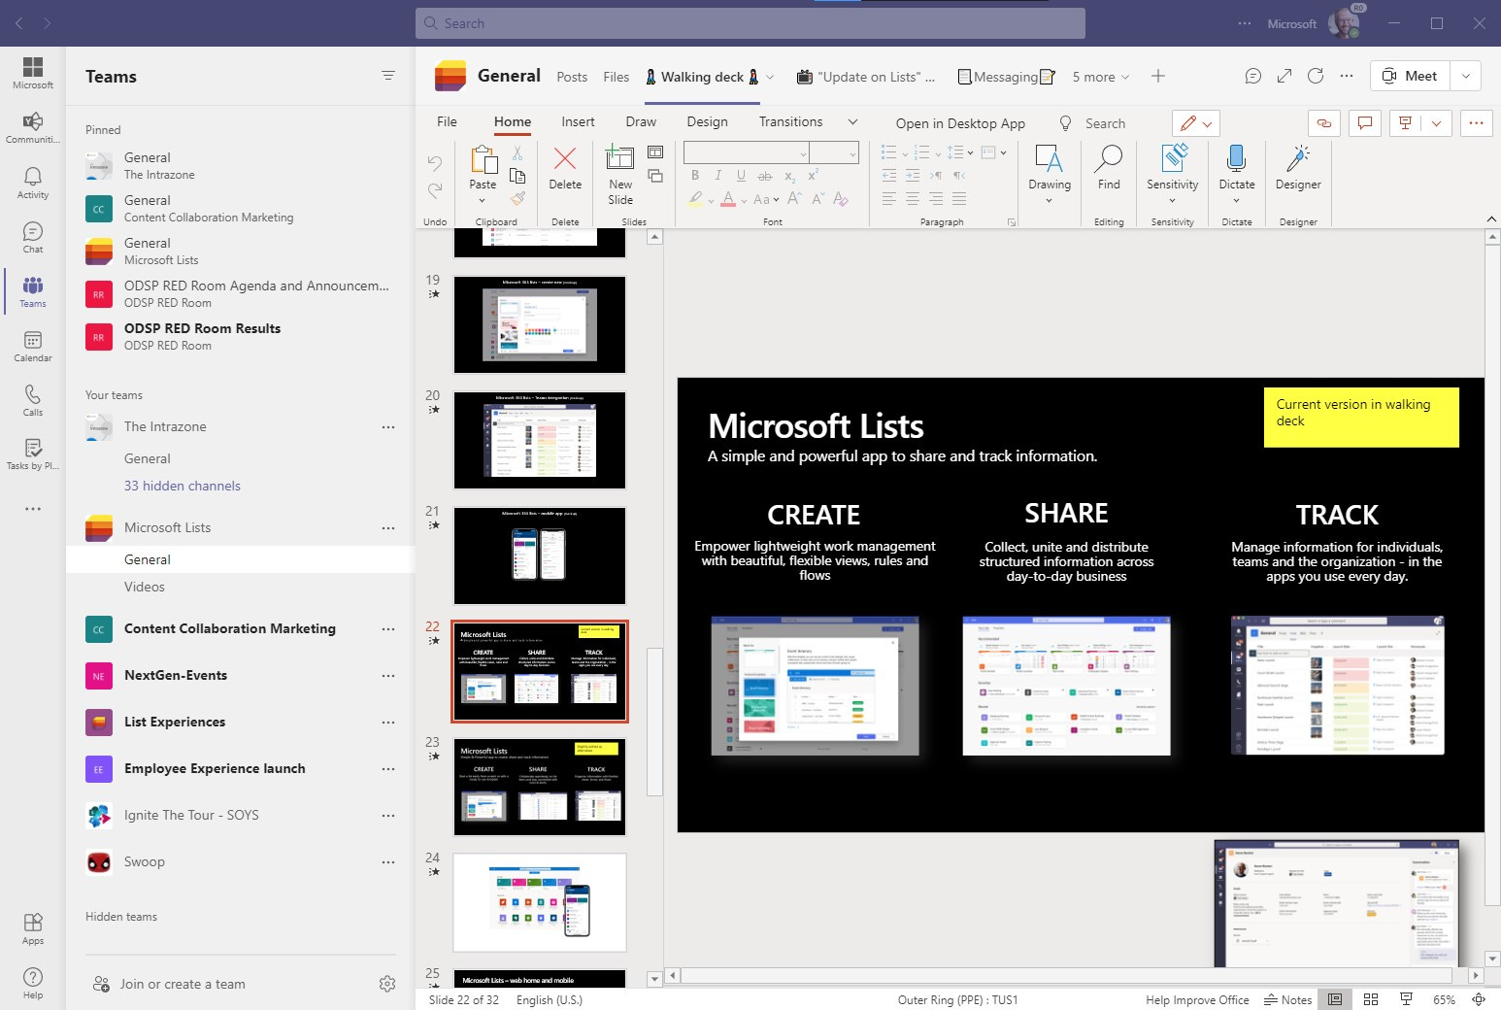This screenshot has height=1010, width=1501.
Task: Toggle the Notes pane
Action: pos(1287,999)
